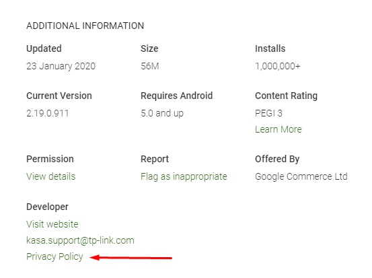
Task: Select the version number 2.19.0.911
Action: click(48, 113)
